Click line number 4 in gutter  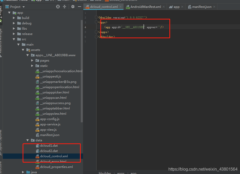(x=85, y=27)
